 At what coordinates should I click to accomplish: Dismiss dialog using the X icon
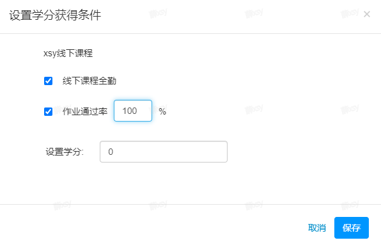coord(367,14)
